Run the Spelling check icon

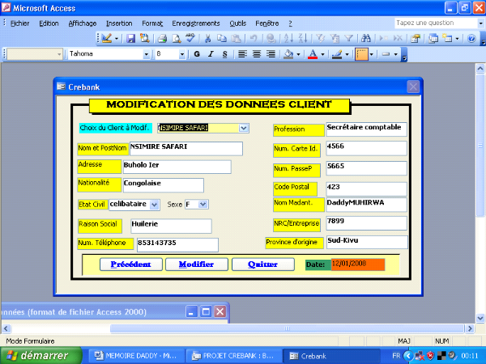coord(190,38)
